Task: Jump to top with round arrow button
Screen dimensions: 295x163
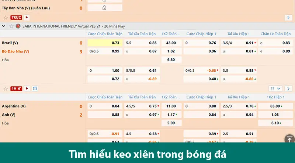Action: (x=289, y=139)
